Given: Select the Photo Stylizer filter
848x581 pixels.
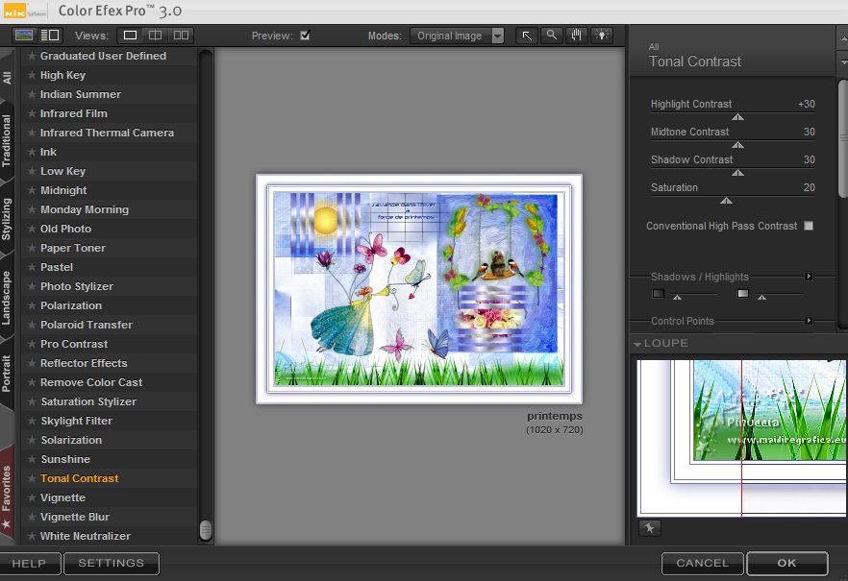Looking at the screenshot, I should [x=110, y=286].
